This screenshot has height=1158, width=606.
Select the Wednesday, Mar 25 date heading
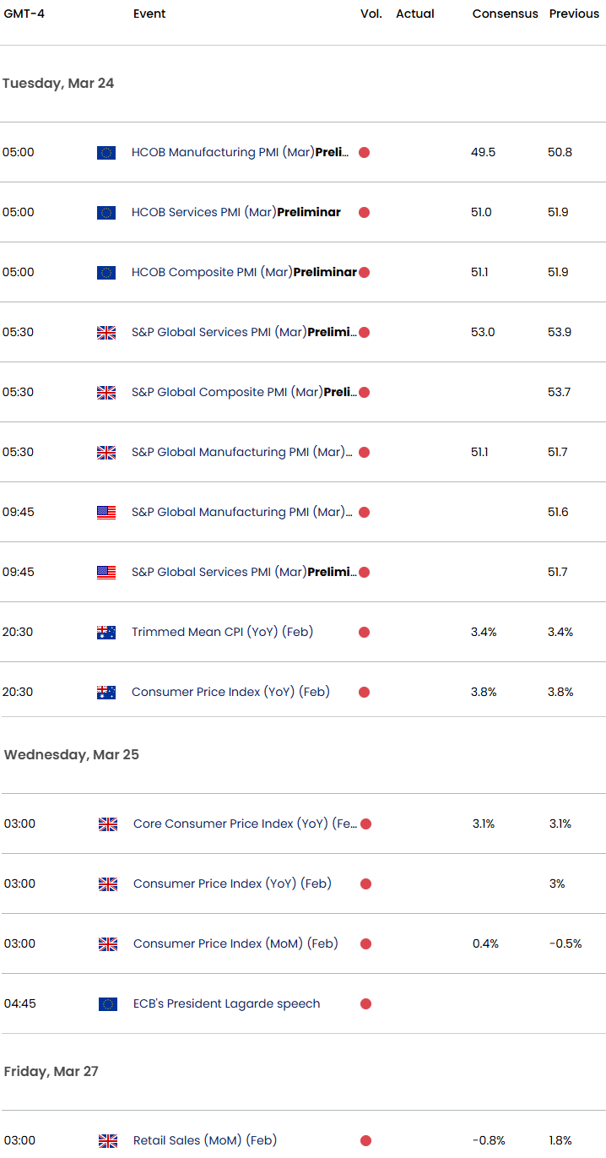coord(72,755)
